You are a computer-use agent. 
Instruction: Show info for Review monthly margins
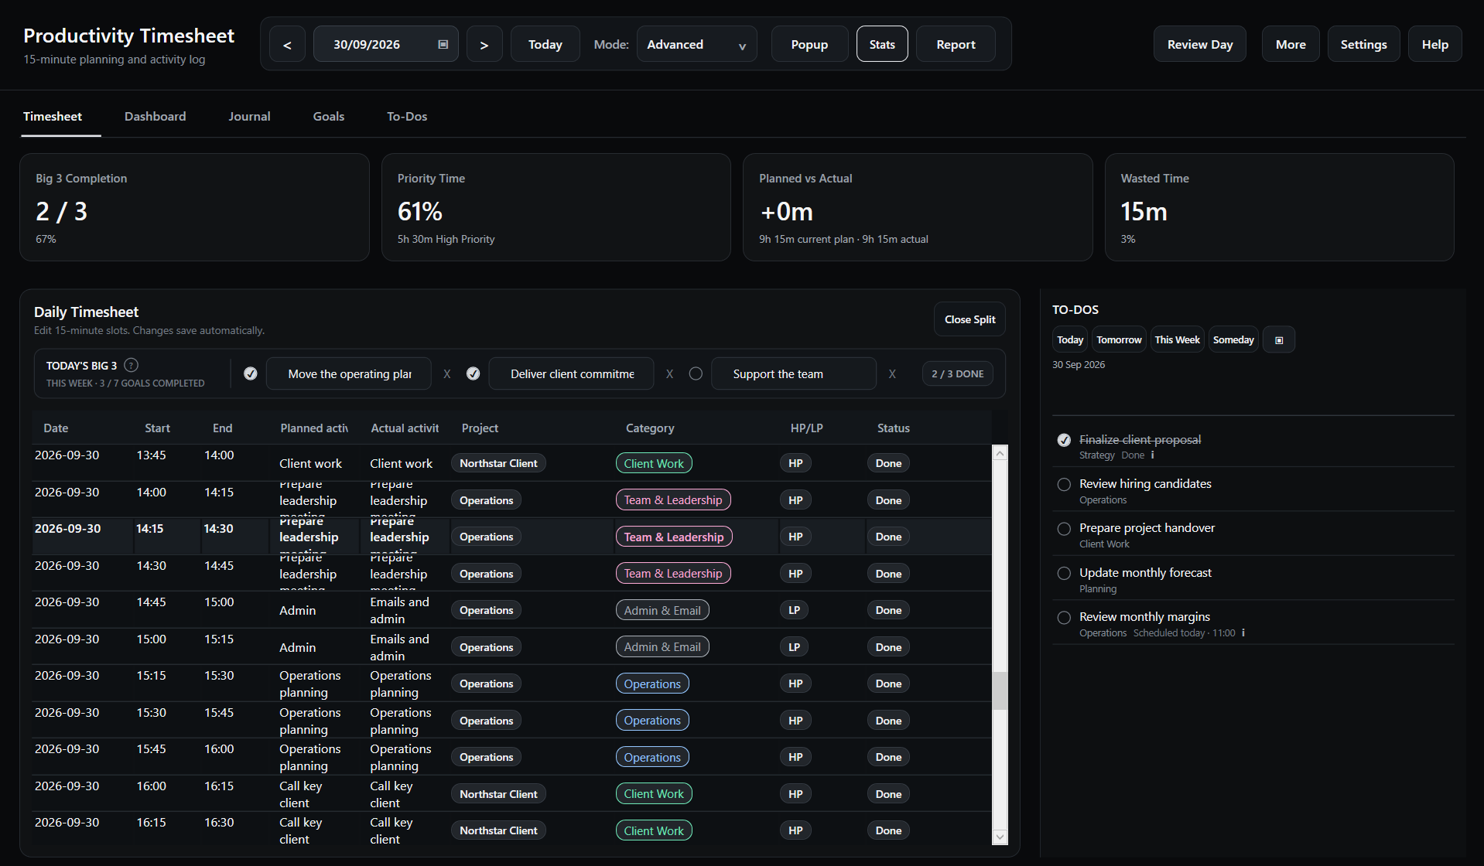click(x=1243, y=633)
